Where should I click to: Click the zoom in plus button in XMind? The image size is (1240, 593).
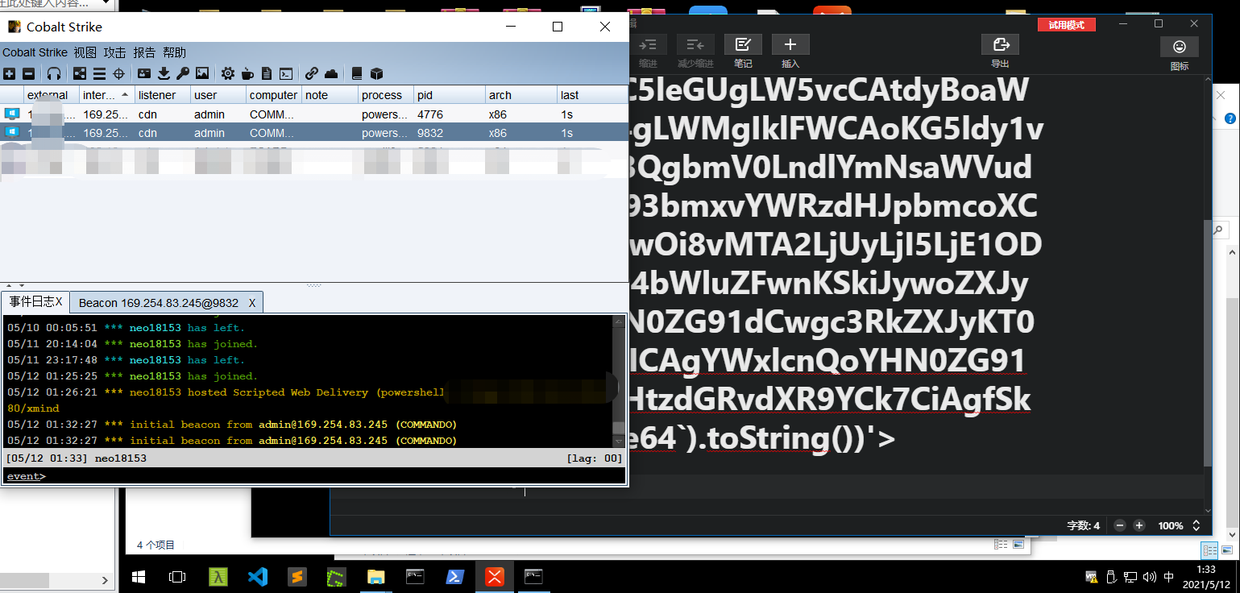coord(1139,525)
